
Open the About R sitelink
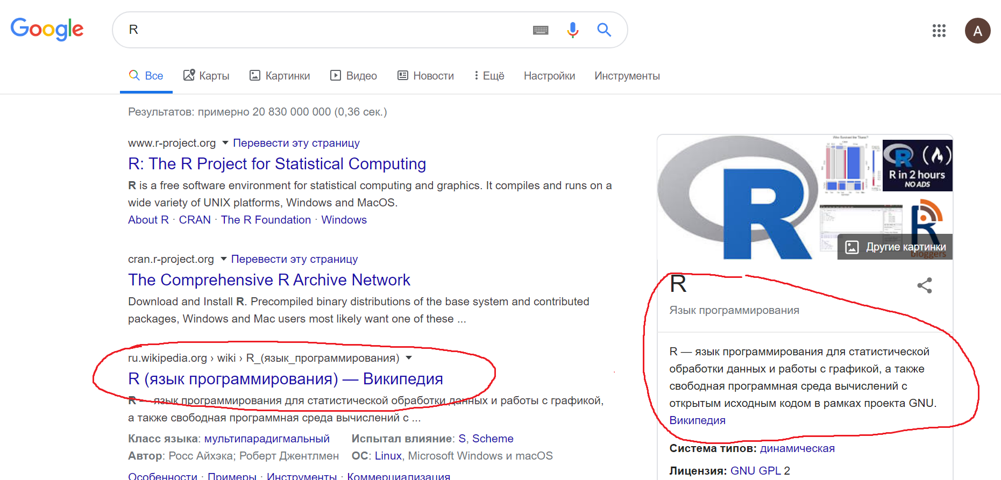coord(148,220)
